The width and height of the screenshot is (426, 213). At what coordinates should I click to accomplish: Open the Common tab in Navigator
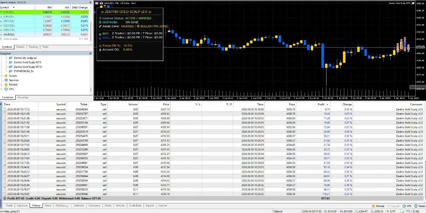coord(8,97)
